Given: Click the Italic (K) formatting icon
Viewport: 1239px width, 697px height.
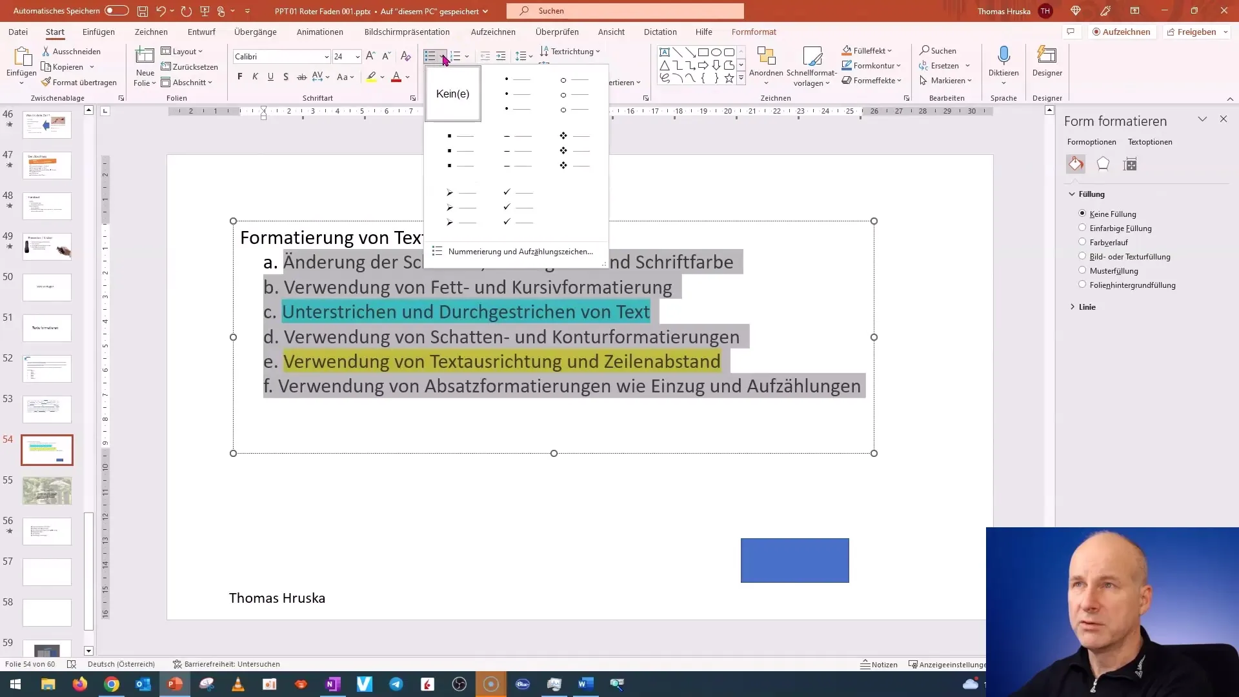Looking at the screenshot, I should [255, 77].
